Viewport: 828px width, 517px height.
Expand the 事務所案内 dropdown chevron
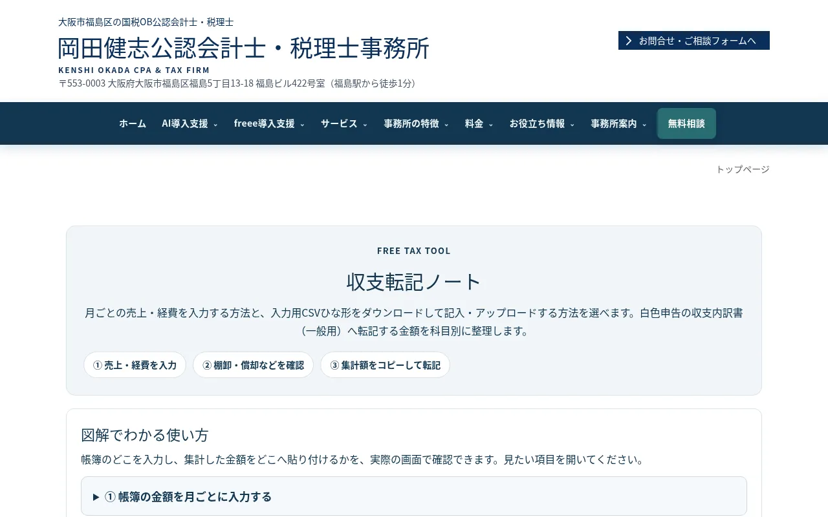click(x=644, y=125)
